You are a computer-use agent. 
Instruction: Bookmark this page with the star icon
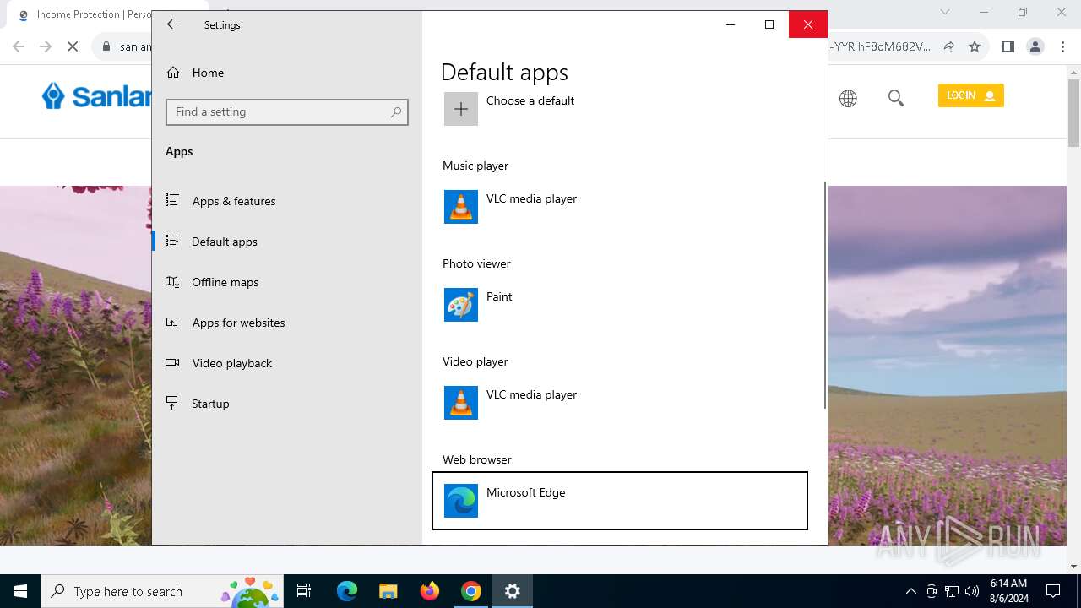click(x=975, y=46)
